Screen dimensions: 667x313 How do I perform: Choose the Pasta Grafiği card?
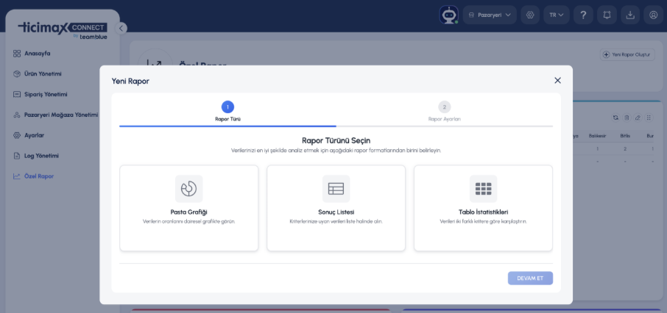(189, 208)
